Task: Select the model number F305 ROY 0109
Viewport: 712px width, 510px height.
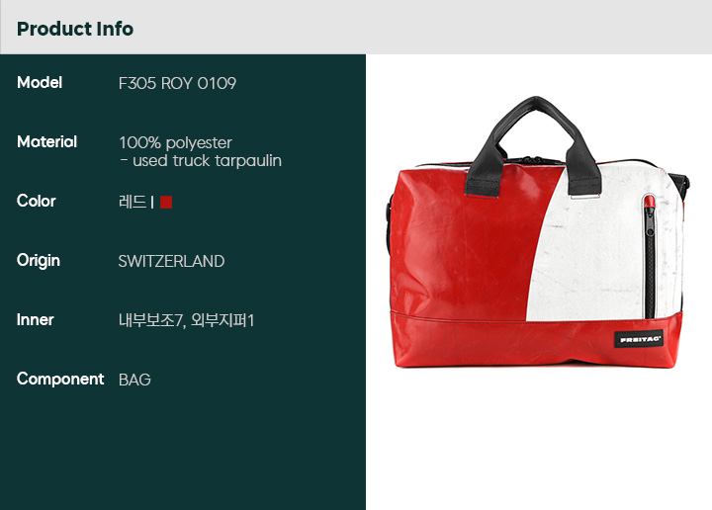Action: [177, 83]
